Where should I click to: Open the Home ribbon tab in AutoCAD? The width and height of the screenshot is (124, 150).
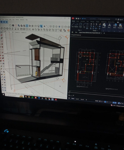(73, 21)
